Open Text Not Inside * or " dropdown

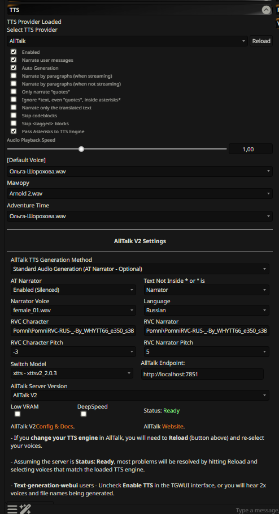tap(207, 290)
